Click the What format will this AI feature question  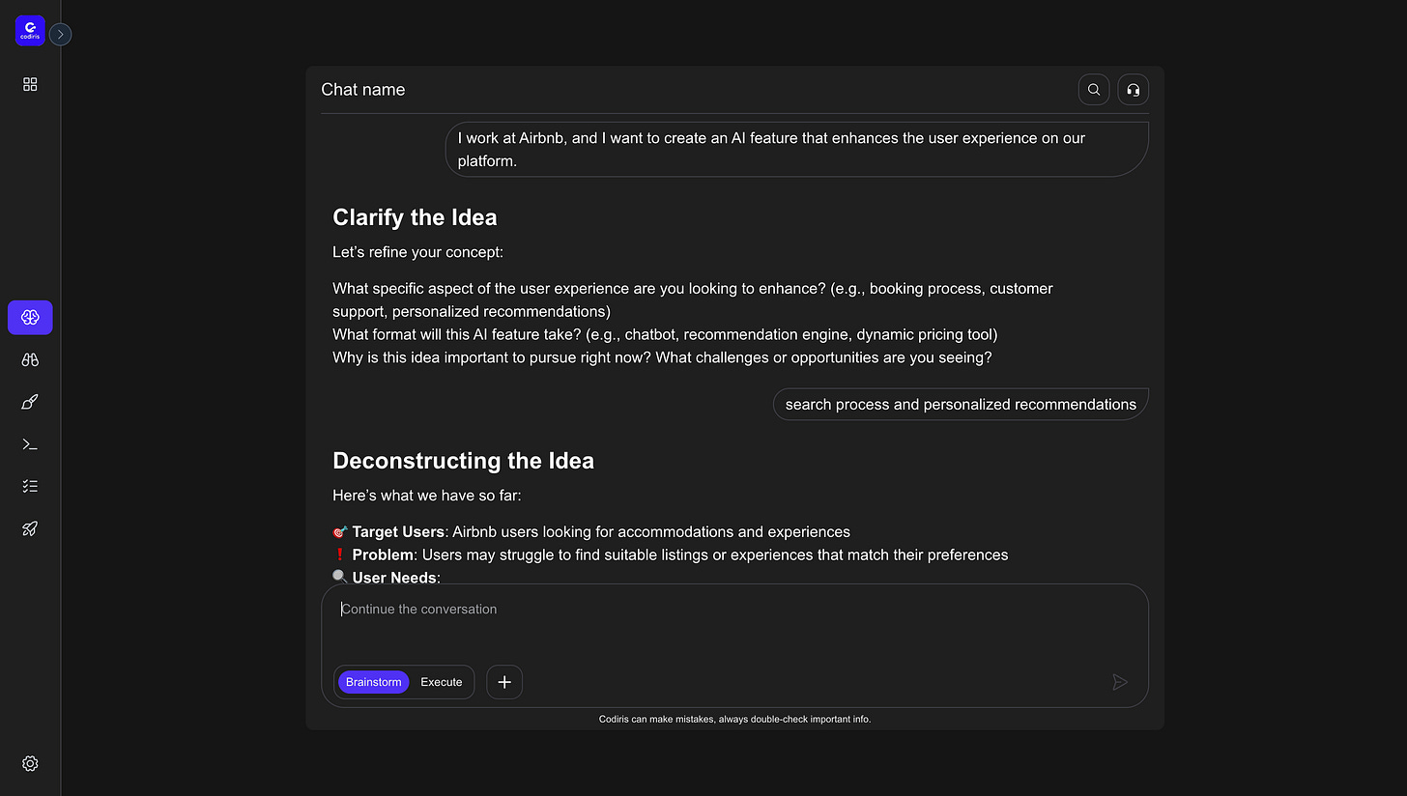point(665,334)
